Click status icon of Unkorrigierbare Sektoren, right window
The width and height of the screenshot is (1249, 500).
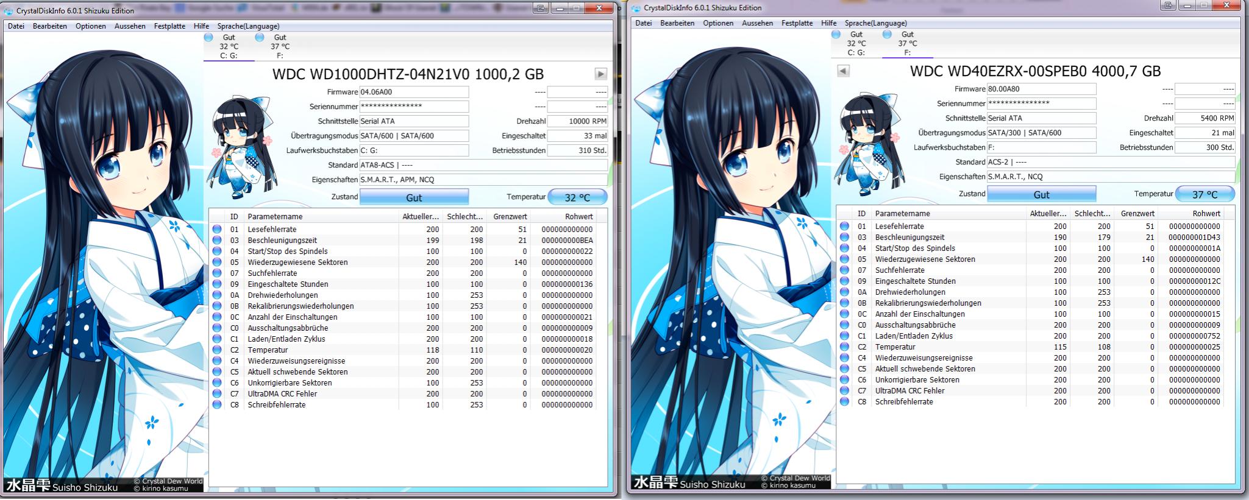pos(844,379)
